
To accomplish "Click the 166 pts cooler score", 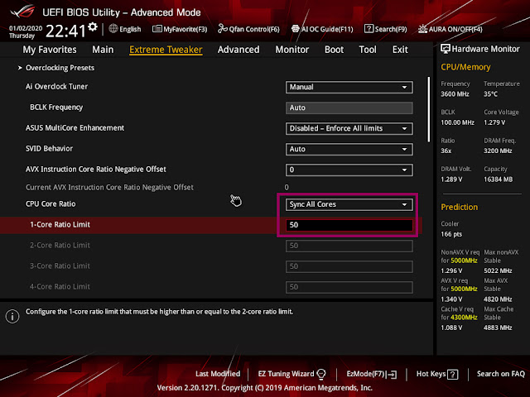I will click(x=451, y=234).
